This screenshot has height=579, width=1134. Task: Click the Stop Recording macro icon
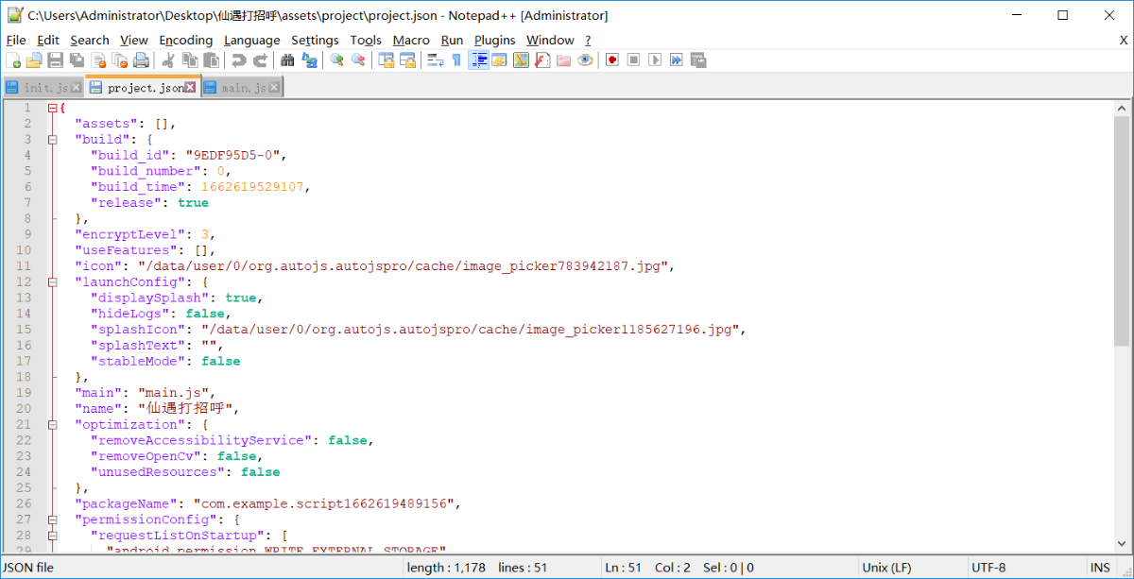633,60
